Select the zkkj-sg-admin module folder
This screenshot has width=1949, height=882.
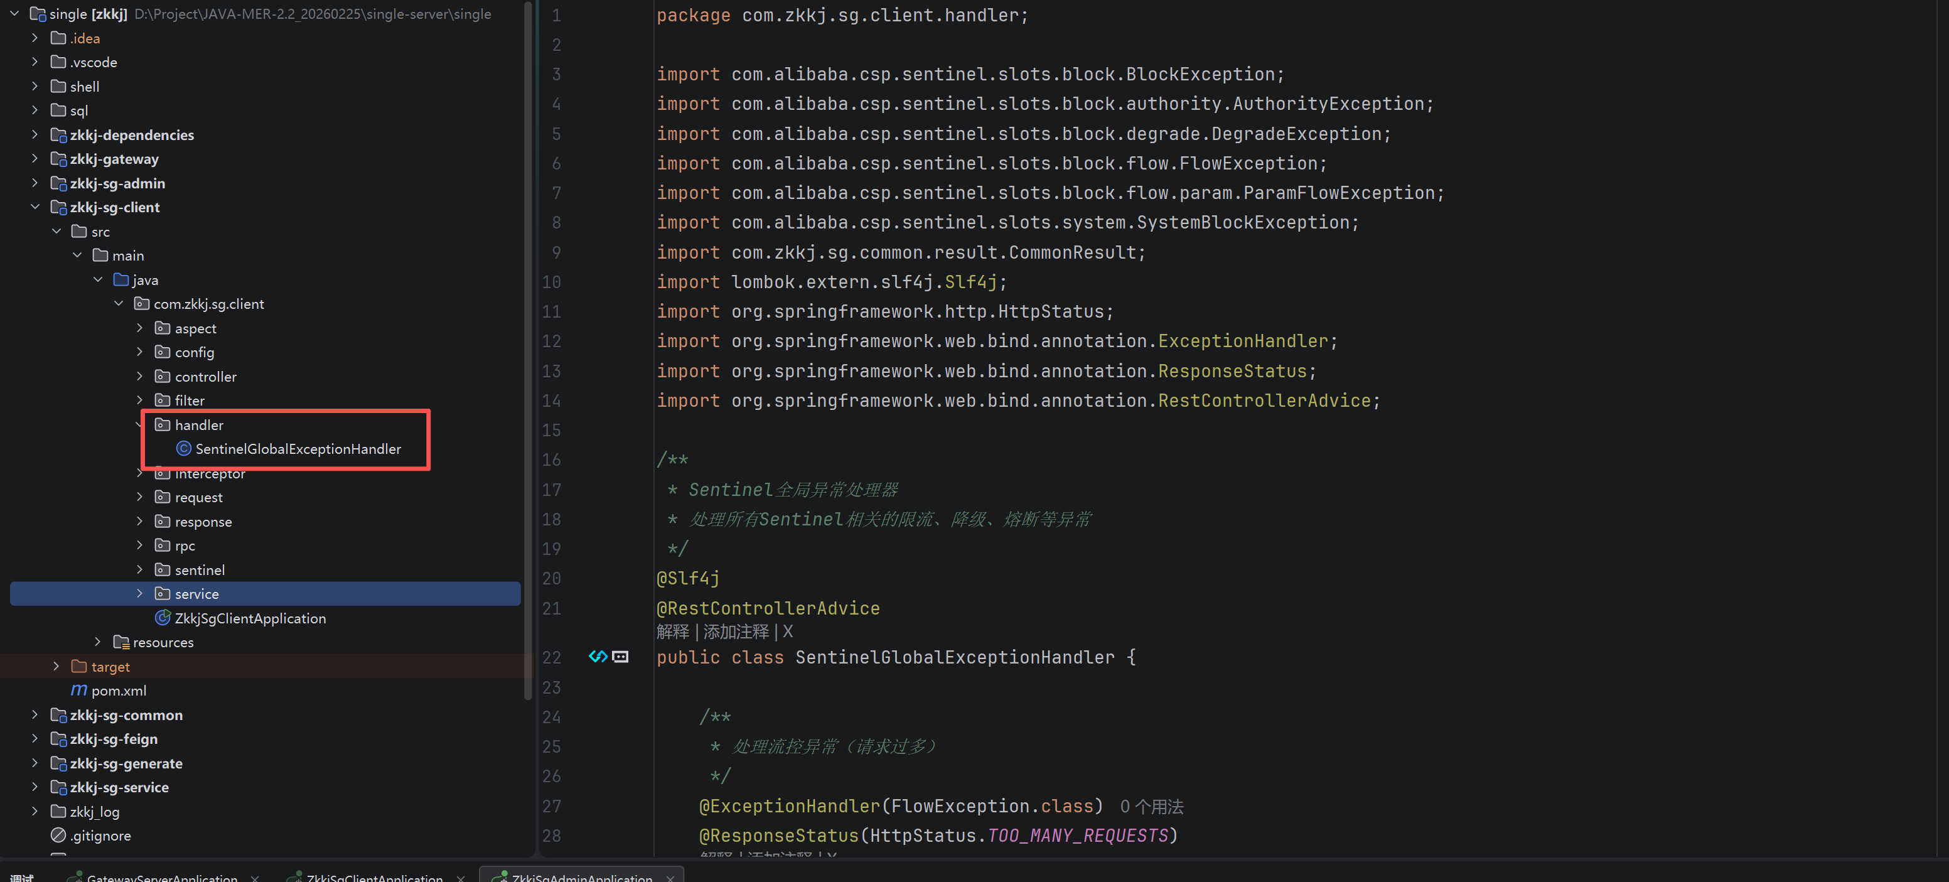pyautogui.click(x=117, y=183)
